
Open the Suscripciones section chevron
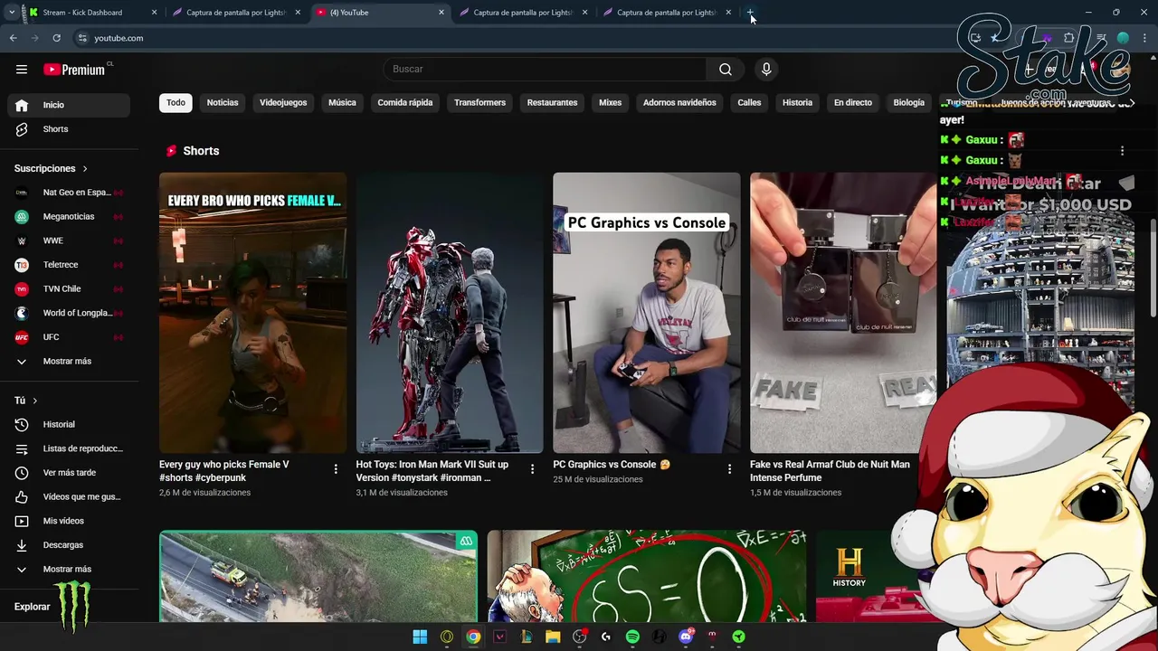[x=85, y=169]
